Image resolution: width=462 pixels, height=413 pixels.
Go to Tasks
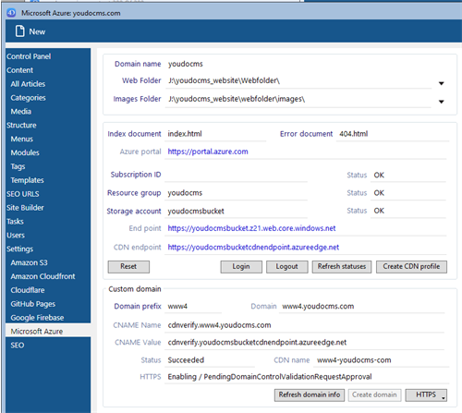[x=15, y=222]
